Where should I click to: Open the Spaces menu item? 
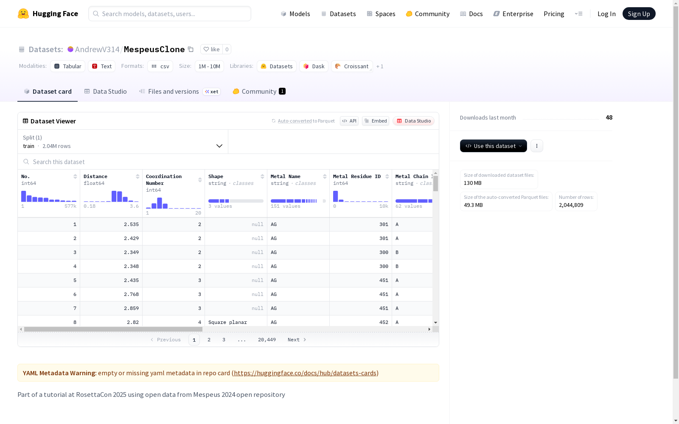[x=381, y=14]
